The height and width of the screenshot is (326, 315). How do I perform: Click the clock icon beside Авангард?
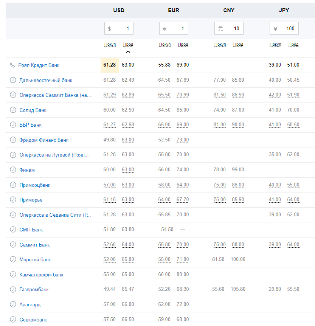point(13,304)
